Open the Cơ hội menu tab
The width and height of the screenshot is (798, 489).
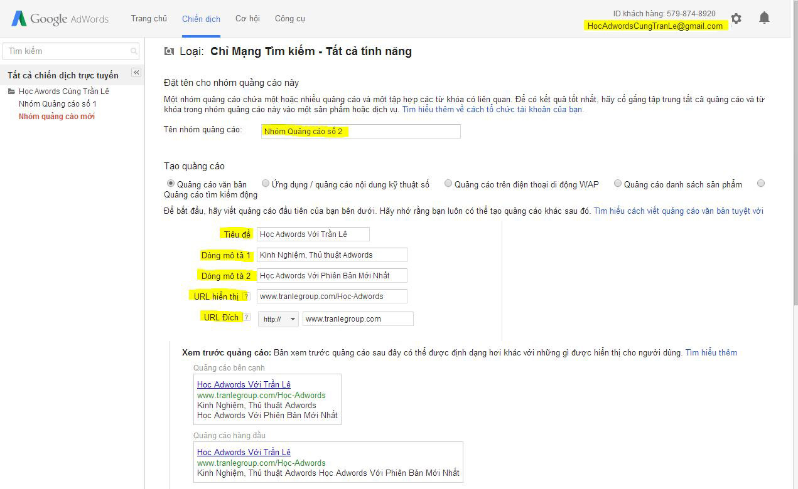(247, 19)
